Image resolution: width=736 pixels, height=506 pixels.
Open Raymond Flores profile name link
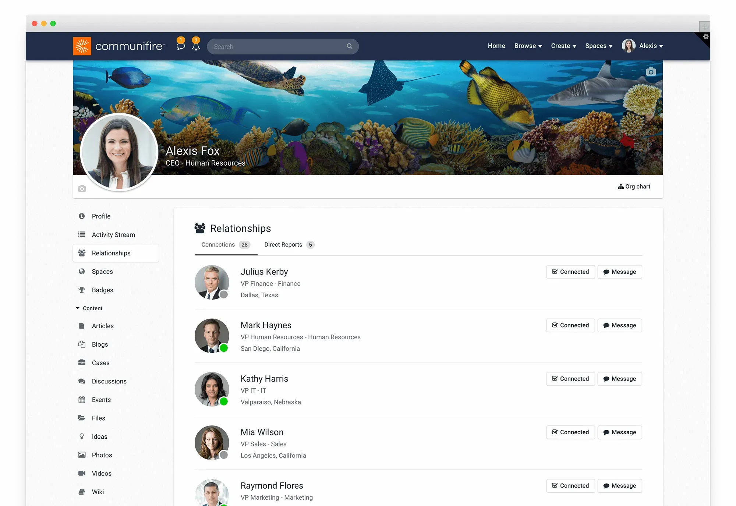tap(272, 486)
